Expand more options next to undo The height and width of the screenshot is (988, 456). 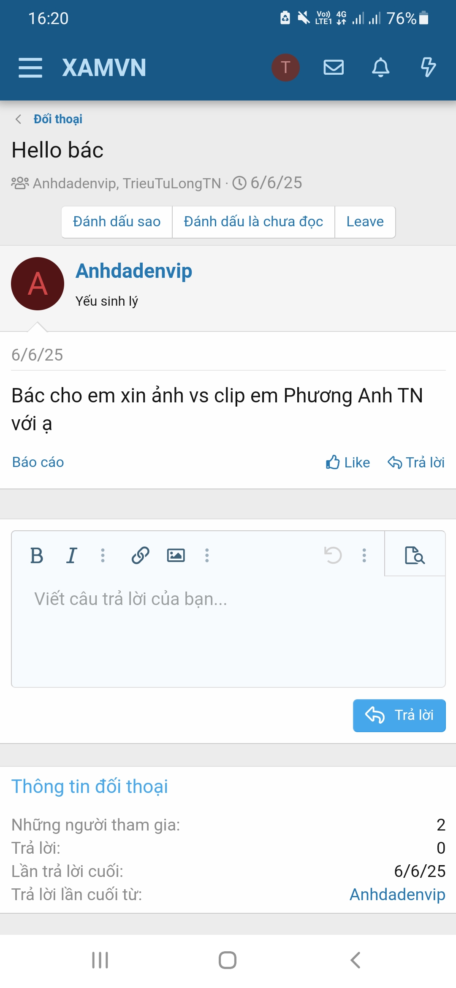coord(364,555)
